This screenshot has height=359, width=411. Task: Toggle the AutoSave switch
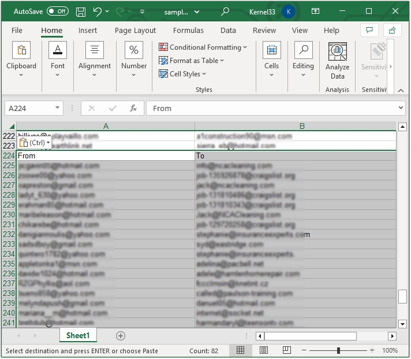(x=57, y=12)
